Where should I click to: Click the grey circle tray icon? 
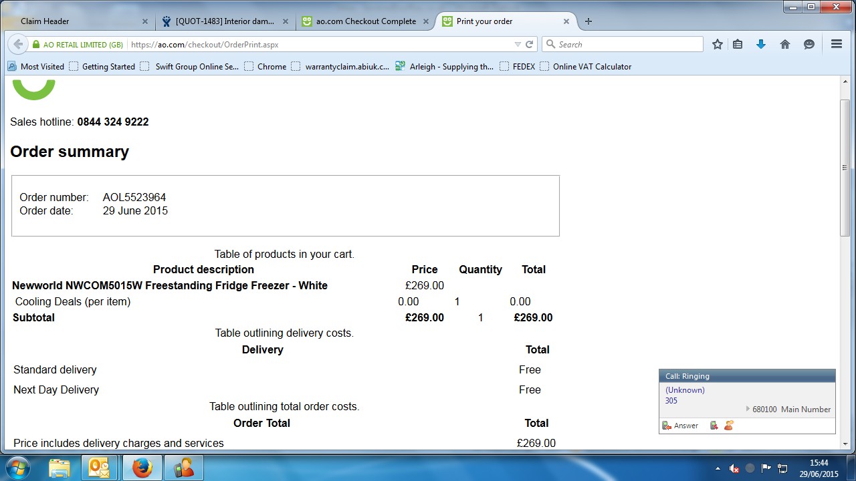pyautogui.click(x=750, y=468)
